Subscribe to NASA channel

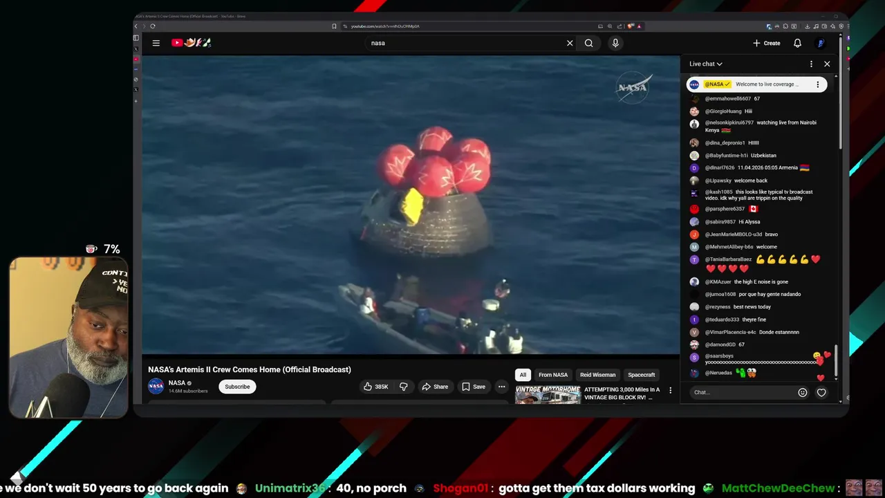pos(237,387)
